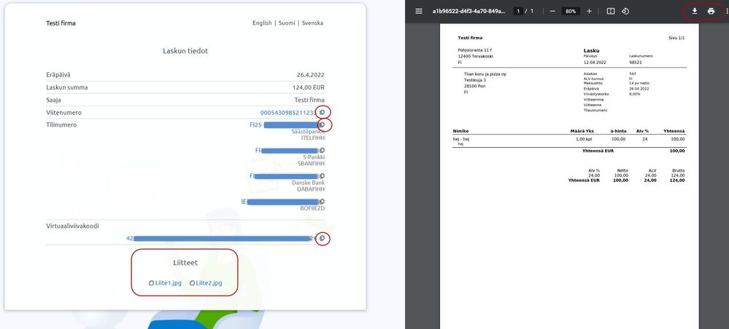Image resolution: width=729 pixels, height=329 pixels.
Task: Click the DABAFIHH BIC code
Action: [311, 189]
